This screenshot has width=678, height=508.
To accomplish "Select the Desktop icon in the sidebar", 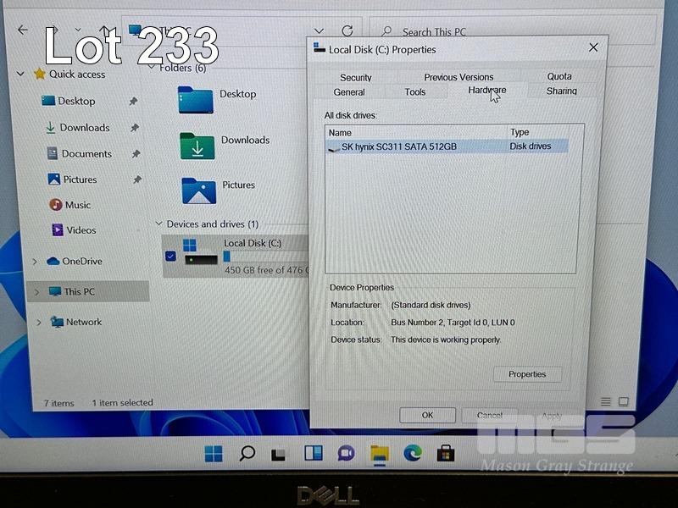I will (x=48, y=101).
